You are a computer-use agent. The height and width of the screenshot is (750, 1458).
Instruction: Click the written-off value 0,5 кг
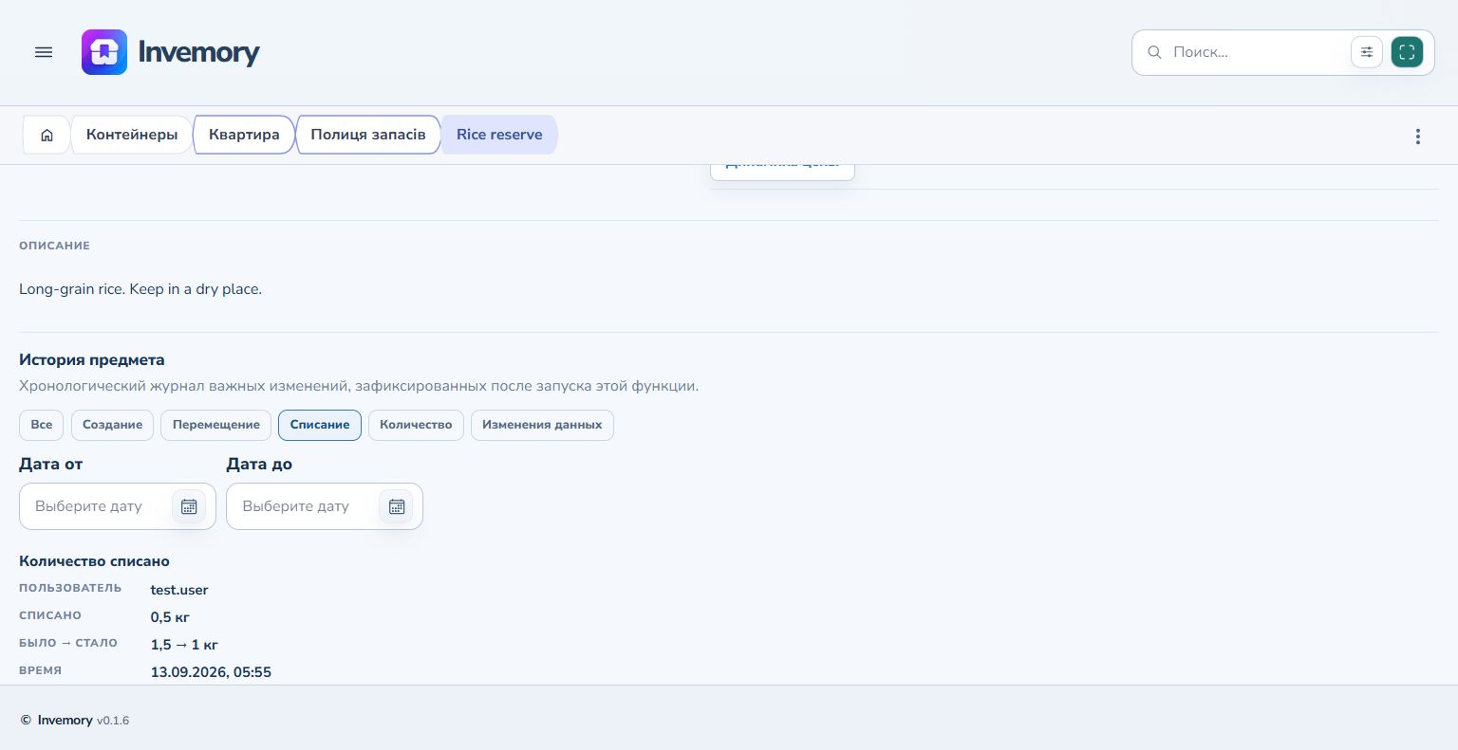coord(171,617)
